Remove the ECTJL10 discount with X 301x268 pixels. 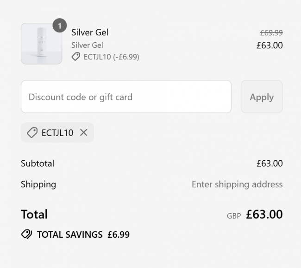(x=84, y=132)
